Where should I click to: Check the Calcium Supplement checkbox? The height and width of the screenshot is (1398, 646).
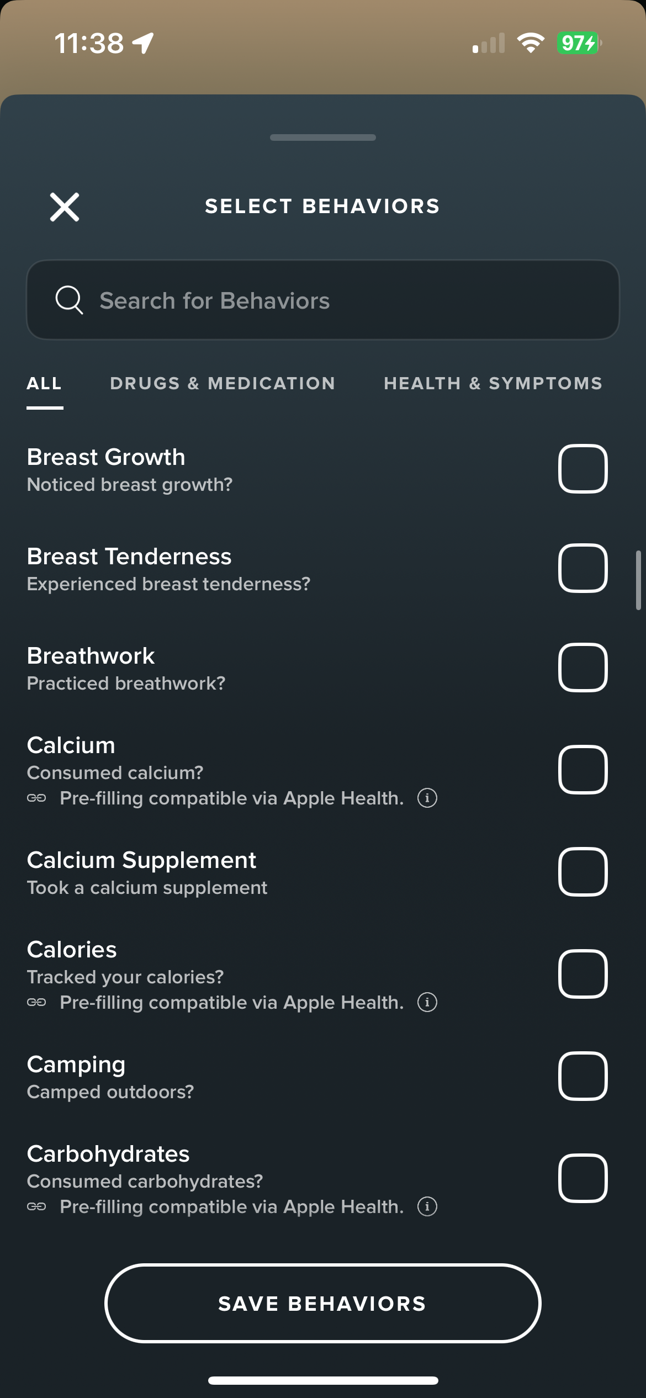583,872
